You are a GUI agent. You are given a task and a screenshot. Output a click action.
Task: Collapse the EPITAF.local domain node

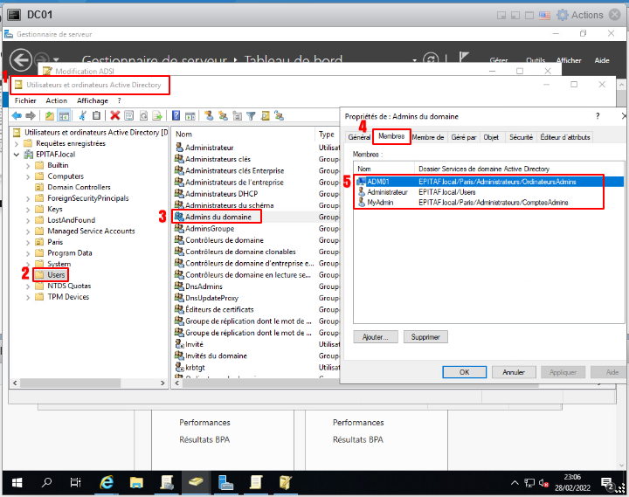(x=17, y=154)
